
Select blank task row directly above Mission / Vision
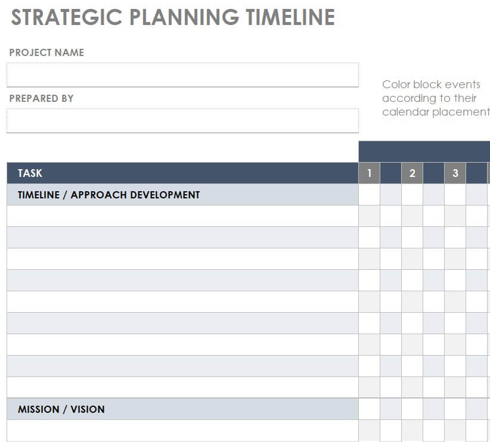click(182, 387)
